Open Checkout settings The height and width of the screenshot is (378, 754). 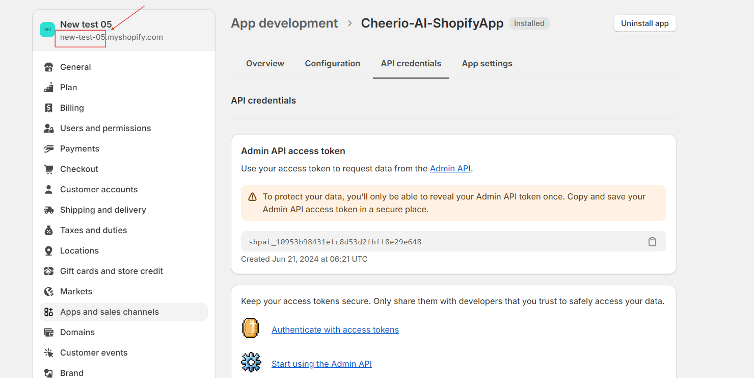pyautogui.click(x=124, y=169)
